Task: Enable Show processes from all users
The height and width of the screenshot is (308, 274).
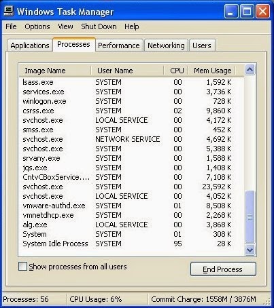Action: pos(22,267)
